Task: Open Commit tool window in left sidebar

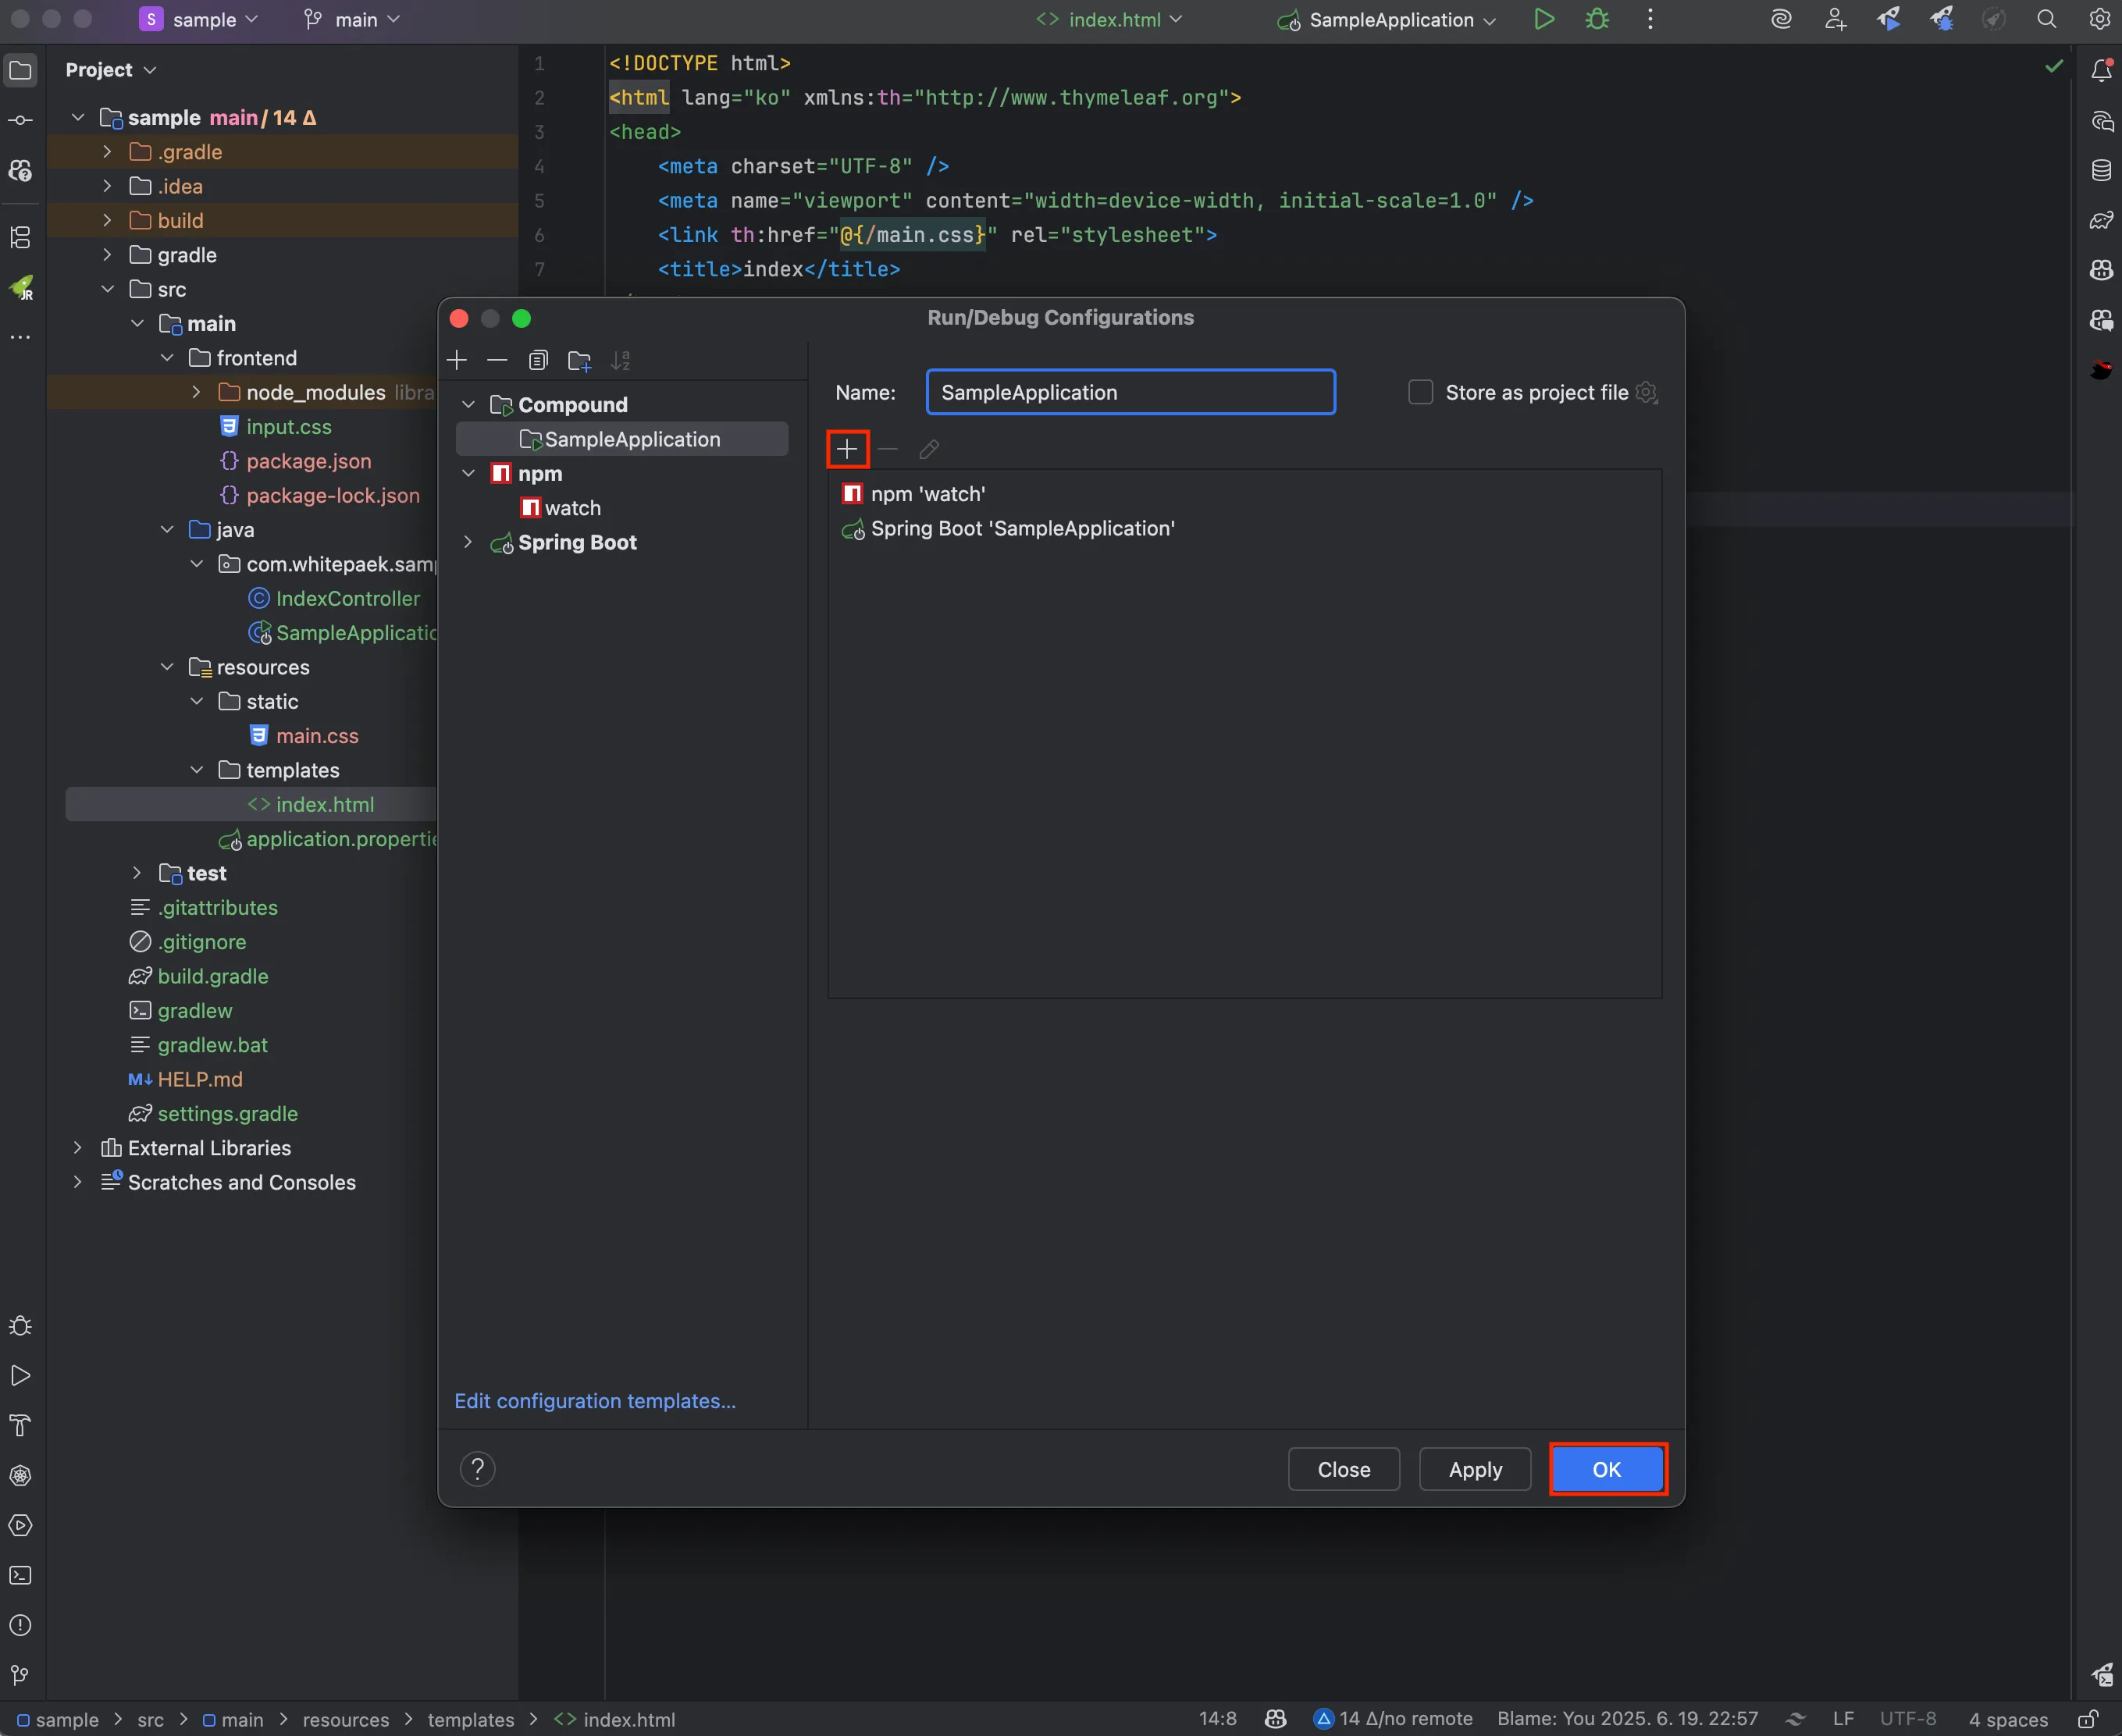Action: click(20, 120)
